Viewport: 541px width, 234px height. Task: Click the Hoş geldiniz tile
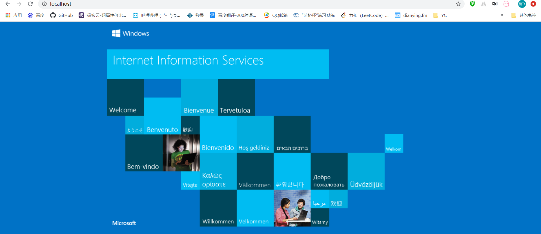point(255,134)
